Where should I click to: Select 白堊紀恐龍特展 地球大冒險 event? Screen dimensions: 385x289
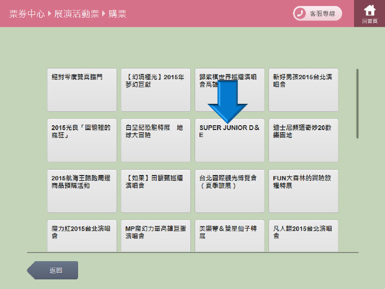click(x=156, y=140)
